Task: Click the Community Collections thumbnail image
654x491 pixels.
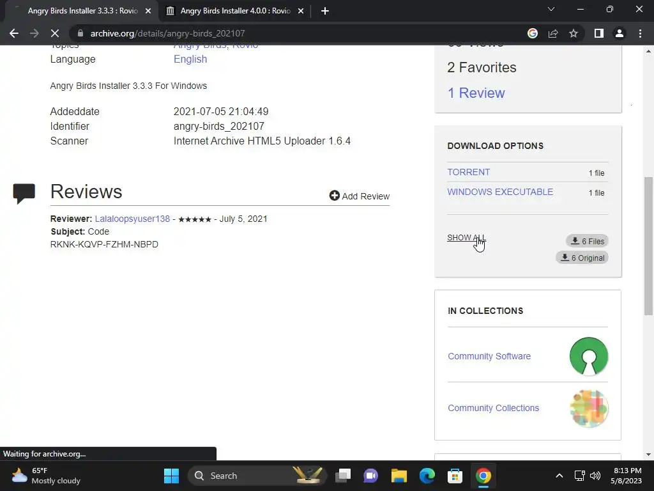Action: coord(589,409)
